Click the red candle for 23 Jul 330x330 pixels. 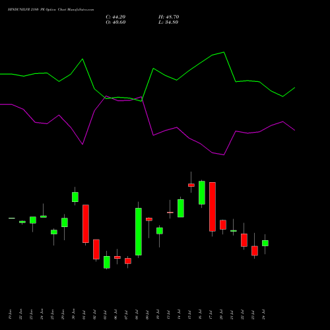(255, 251)
